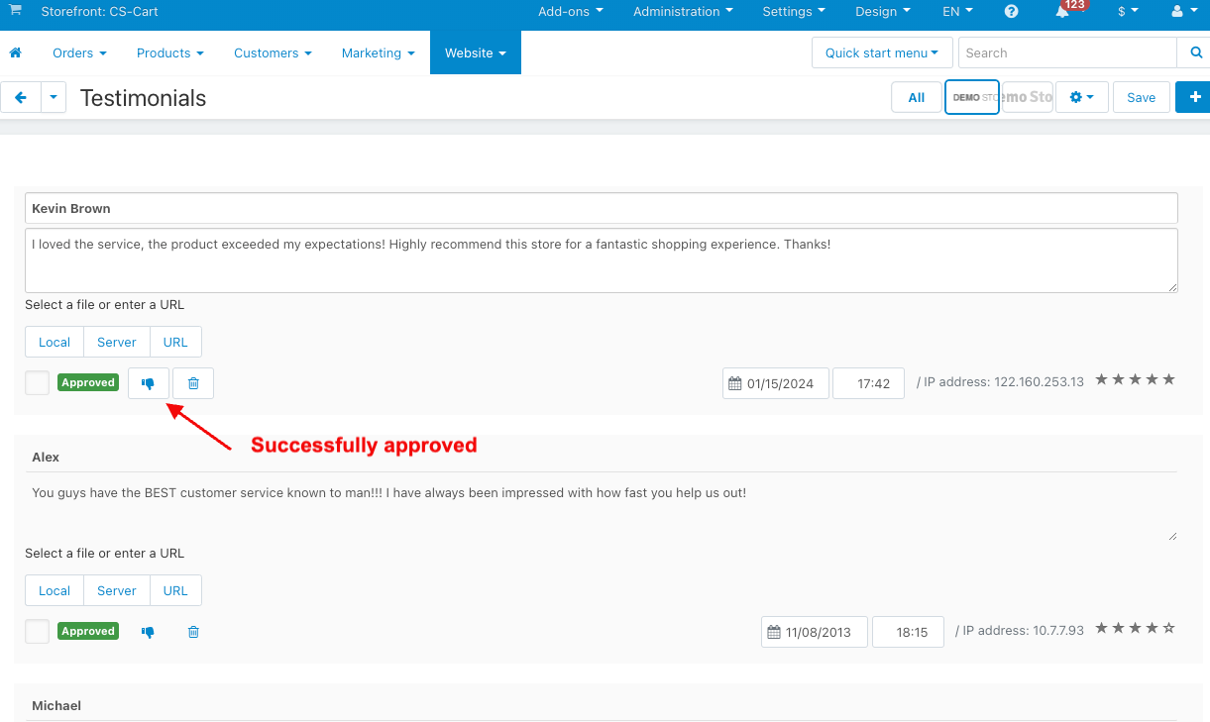
Task: Set Alex's testimonial to five stars
Action: [x=1169, y=628]
